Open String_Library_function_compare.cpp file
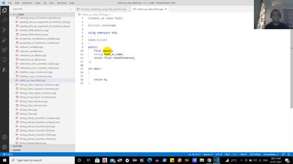Viewport: 293px width, 164px height. coord(40,118)
